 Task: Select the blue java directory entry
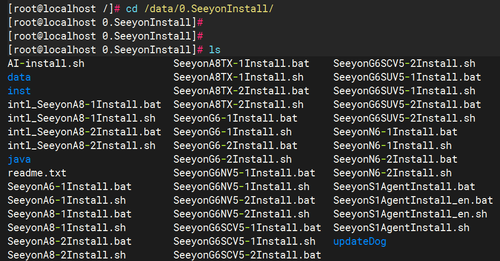(x=19, y=160)
